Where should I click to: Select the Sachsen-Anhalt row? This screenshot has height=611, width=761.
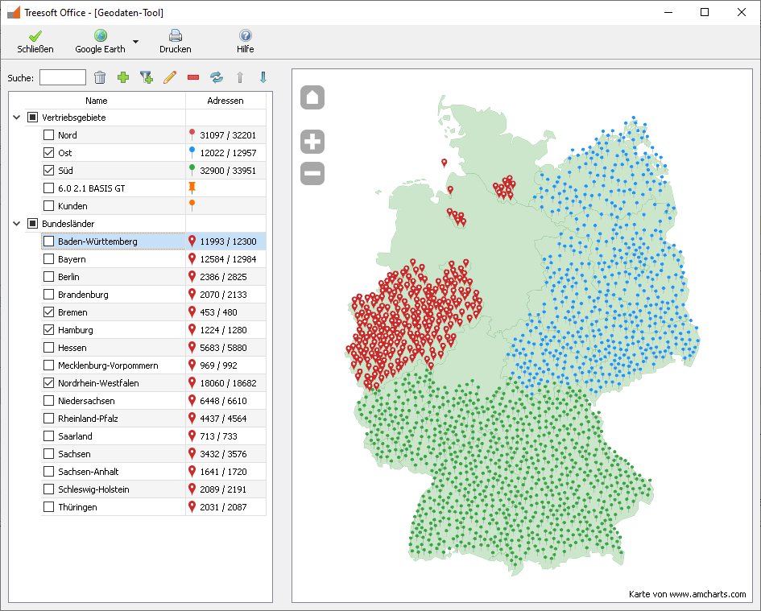[x=153, y=472]
